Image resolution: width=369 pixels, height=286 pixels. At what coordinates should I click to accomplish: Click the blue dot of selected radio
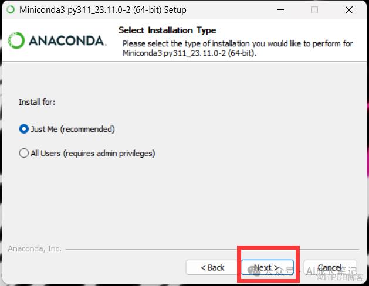tap(24, 129)
